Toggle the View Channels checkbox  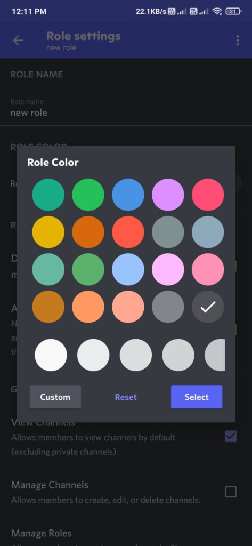(x=231, y=436)
